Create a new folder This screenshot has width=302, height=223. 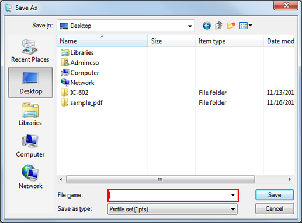coord(231,26)
